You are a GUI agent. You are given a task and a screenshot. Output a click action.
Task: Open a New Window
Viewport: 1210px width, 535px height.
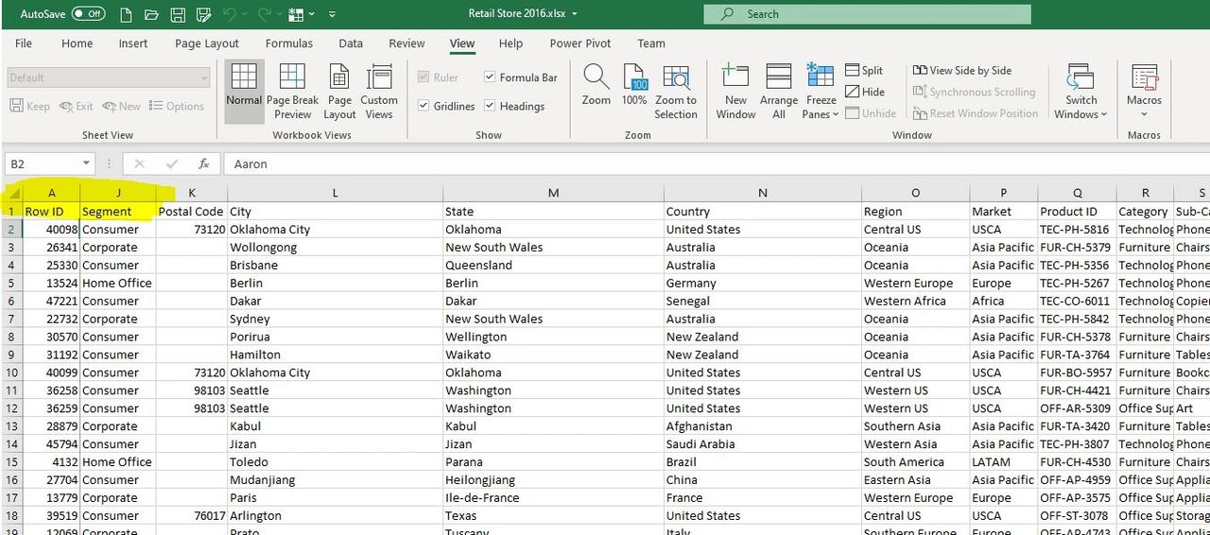pos(735,93)
